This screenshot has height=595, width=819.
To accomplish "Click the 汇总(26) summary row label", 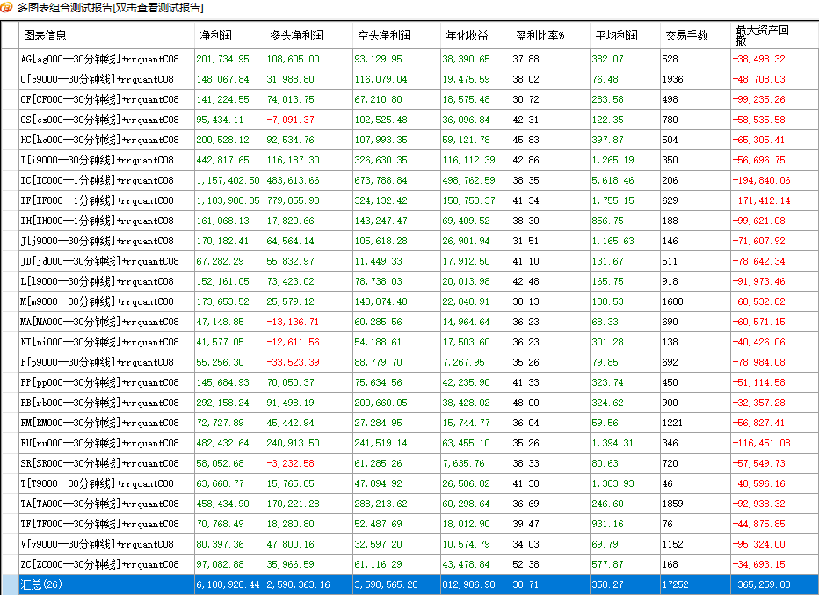I will [41, 584].
